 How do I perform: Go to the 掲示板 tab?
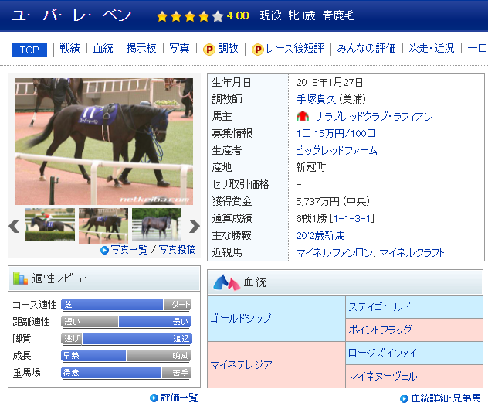point(141,48)
